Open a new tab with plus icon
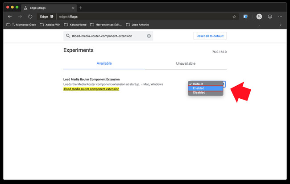Viewport: 290px width, 184px height. click(80, 8)
